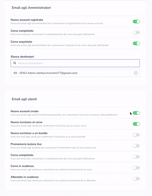Enable the admin Corso completato toggle
Screen dimensions: 152x196
point(136,32)
